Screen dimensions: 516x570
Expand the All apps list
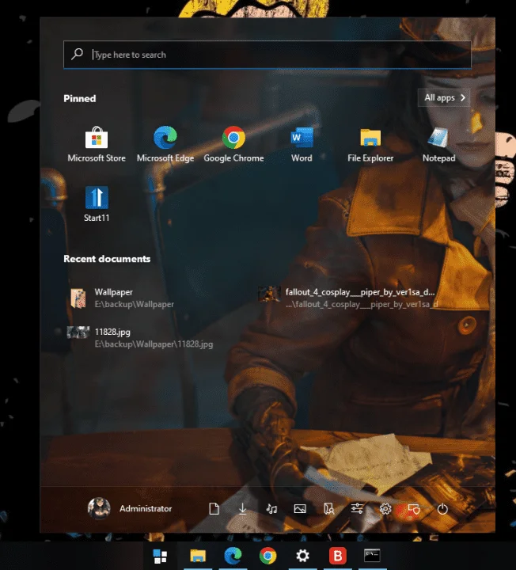coord(444,98)
